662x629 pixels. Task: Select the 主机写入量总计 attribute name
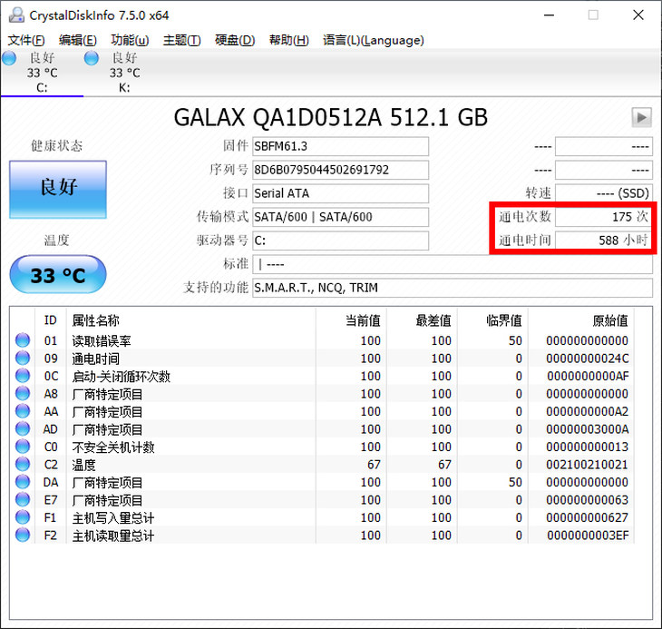pyautogui.click(x=113, y=518)
